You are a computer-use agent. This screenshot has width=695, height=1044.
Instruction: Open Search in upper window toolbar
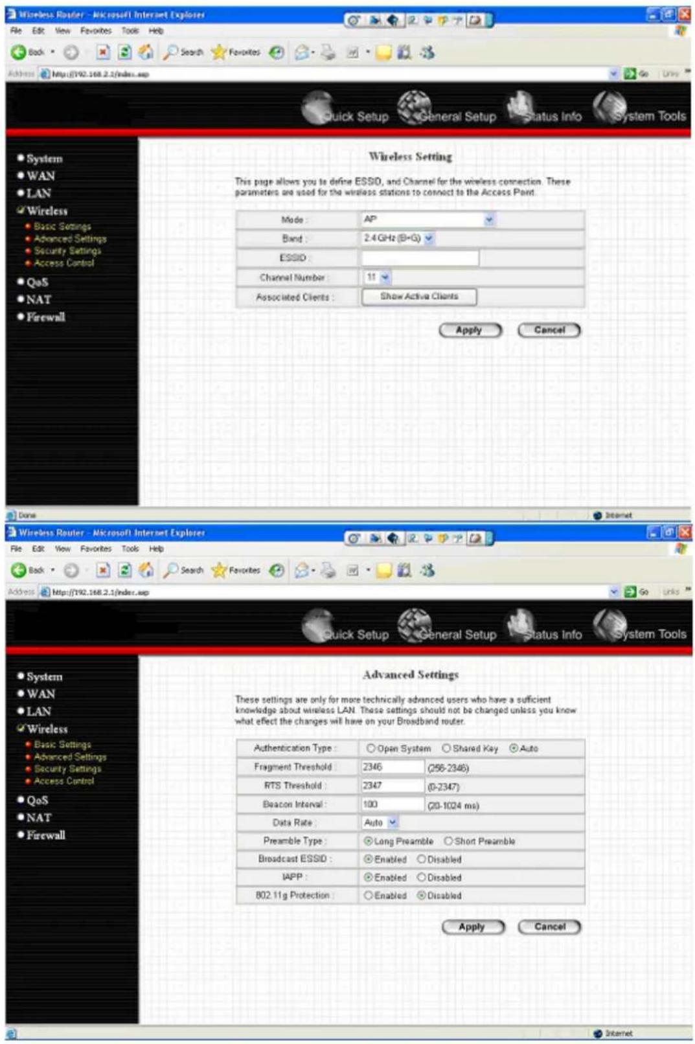(183, 52)
